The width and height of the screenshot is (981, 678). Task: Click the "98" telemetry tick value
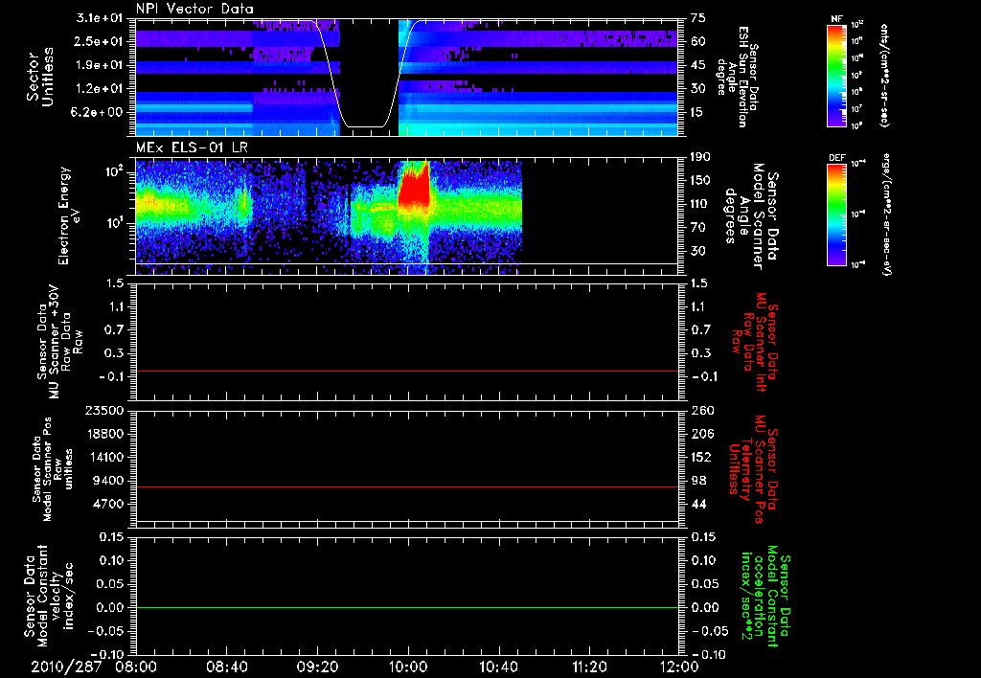pyautogui.click(x=698, y=481)
